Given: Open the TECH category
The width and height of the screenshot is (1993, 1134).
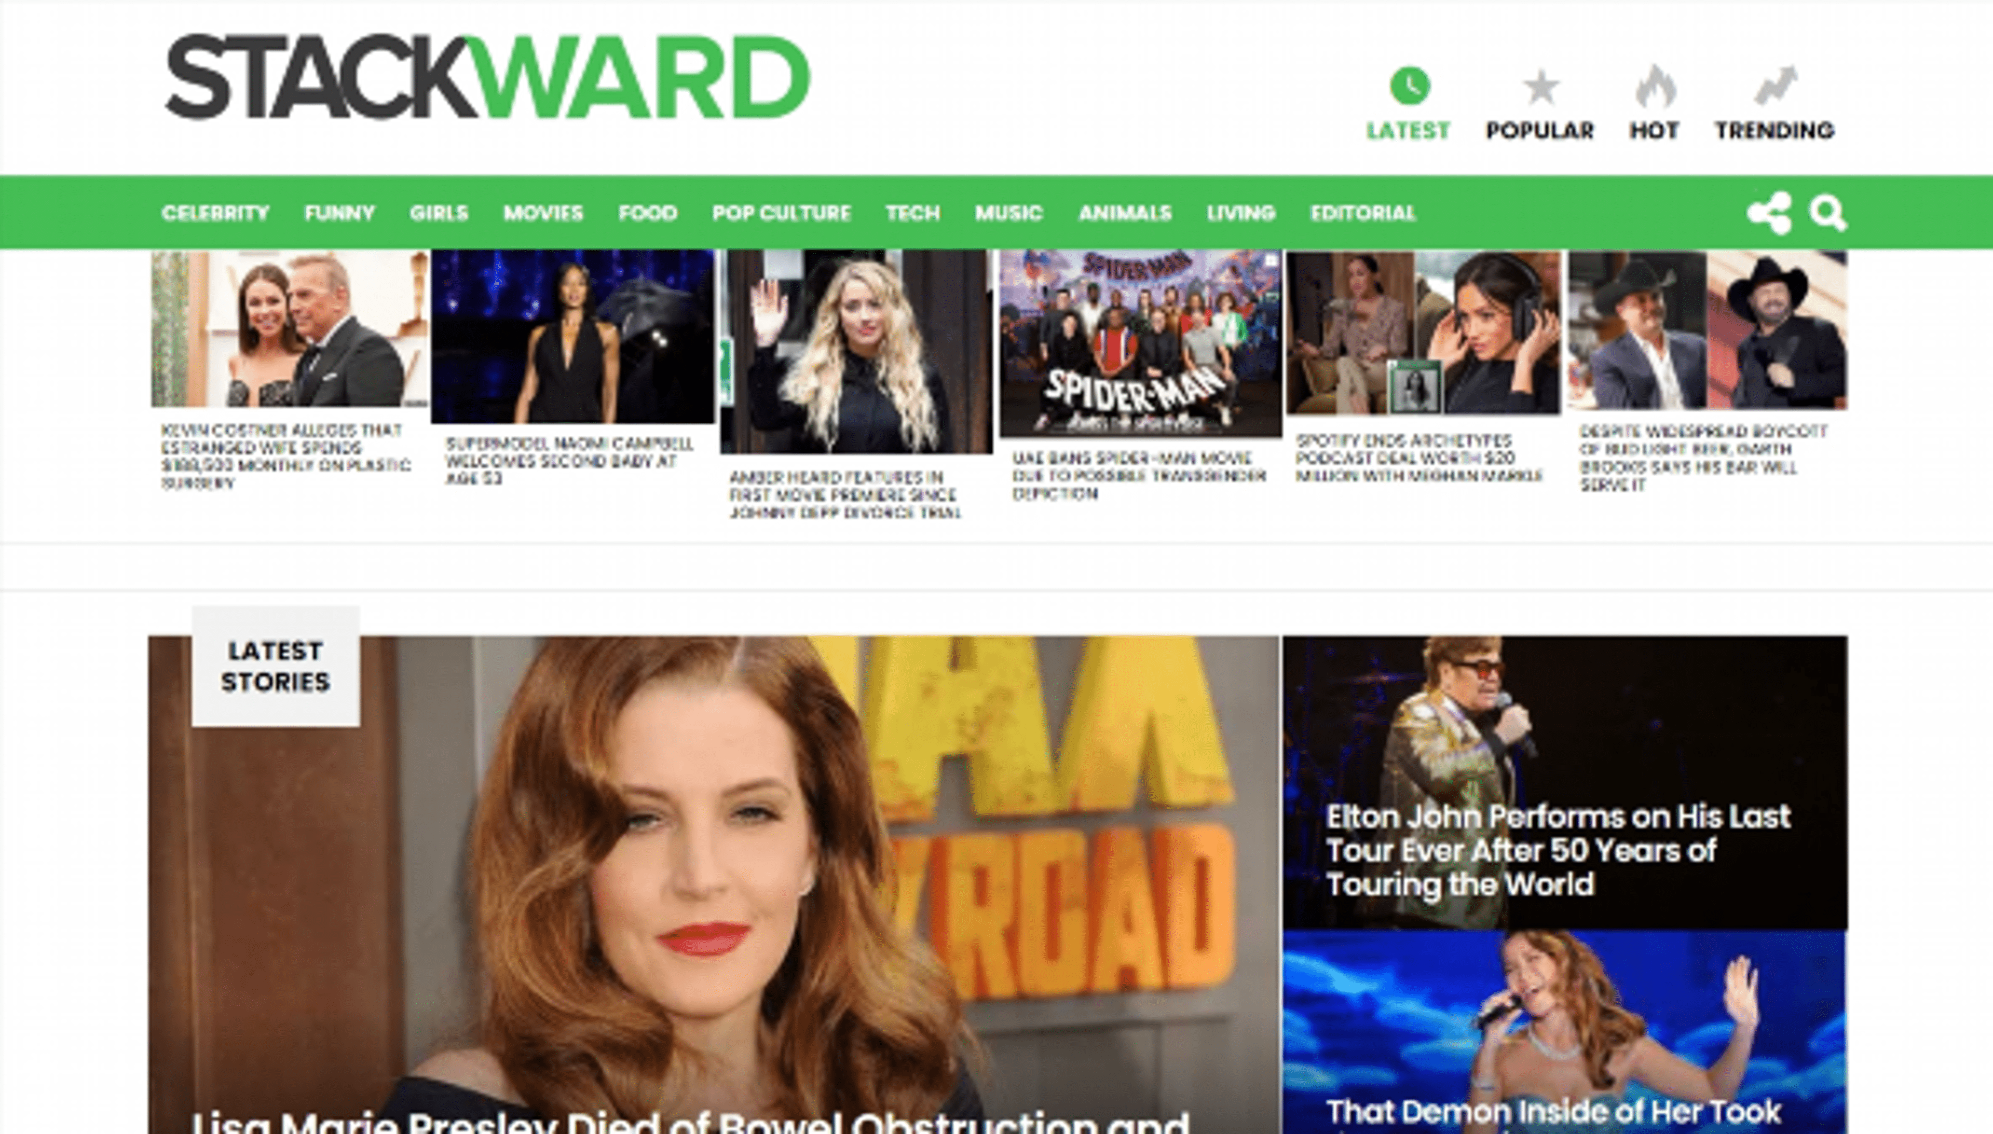Looking at the screenshot, I should pyautogui.click(x=911, y=212).
